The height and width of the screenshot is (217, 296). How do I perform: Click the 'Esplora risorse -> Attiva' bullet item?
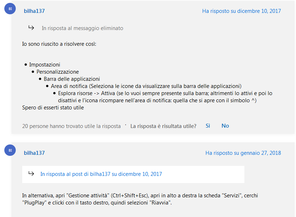(x=165, y=97)
